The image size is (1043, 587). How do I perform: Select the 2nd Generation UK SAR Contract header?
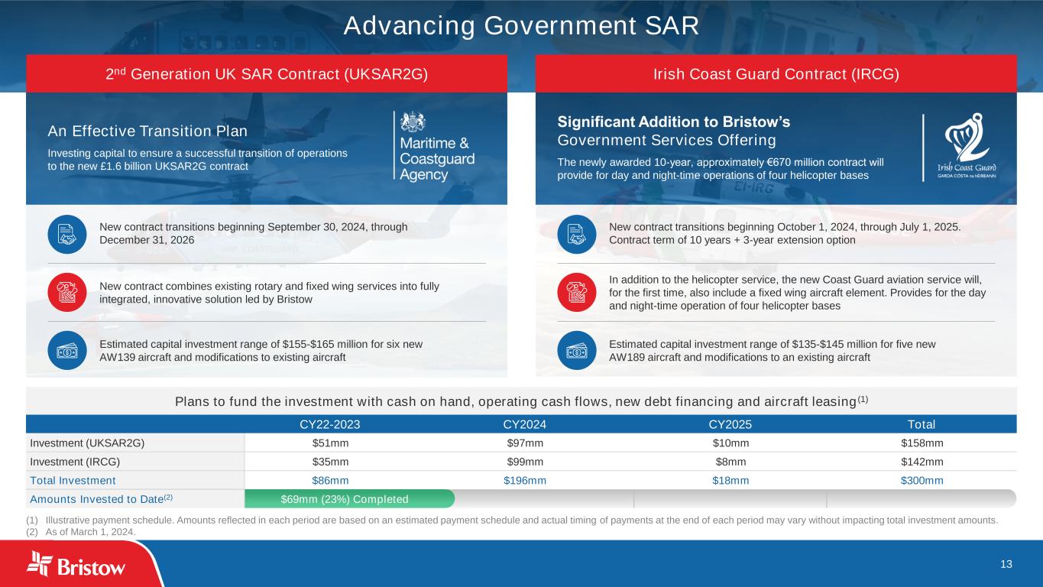click(267, 73)
